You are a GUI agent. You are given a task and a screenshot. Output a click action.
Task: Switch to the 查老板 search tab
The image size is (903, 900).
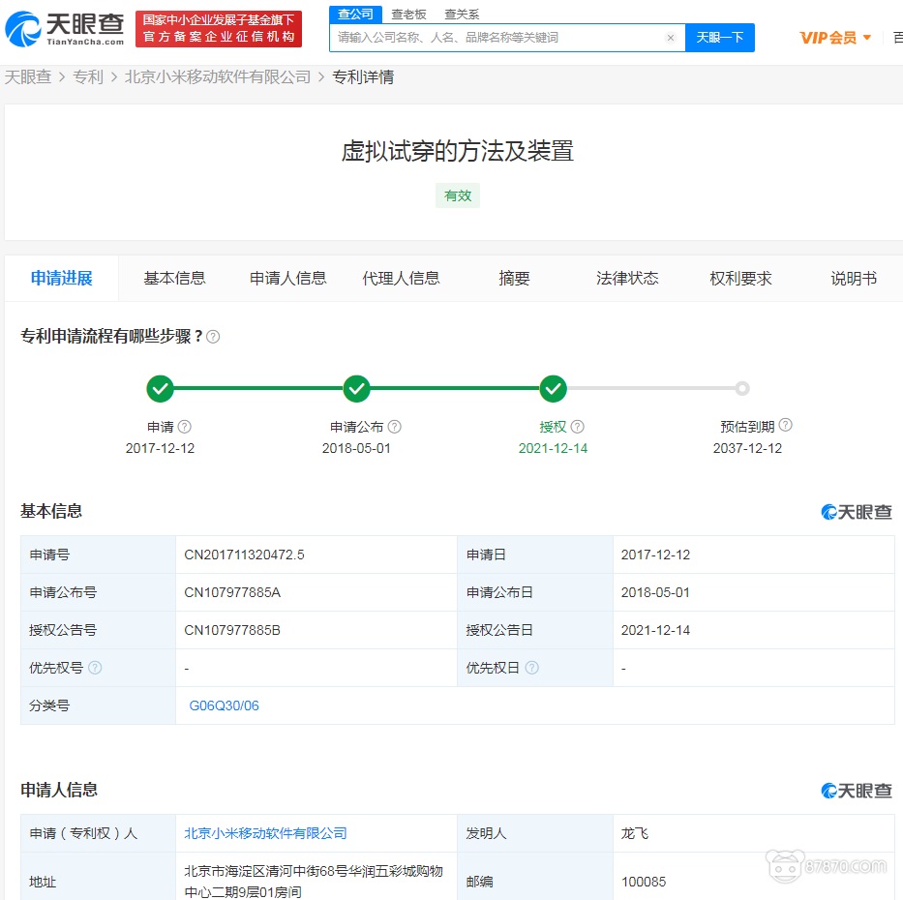pos(407,15)
